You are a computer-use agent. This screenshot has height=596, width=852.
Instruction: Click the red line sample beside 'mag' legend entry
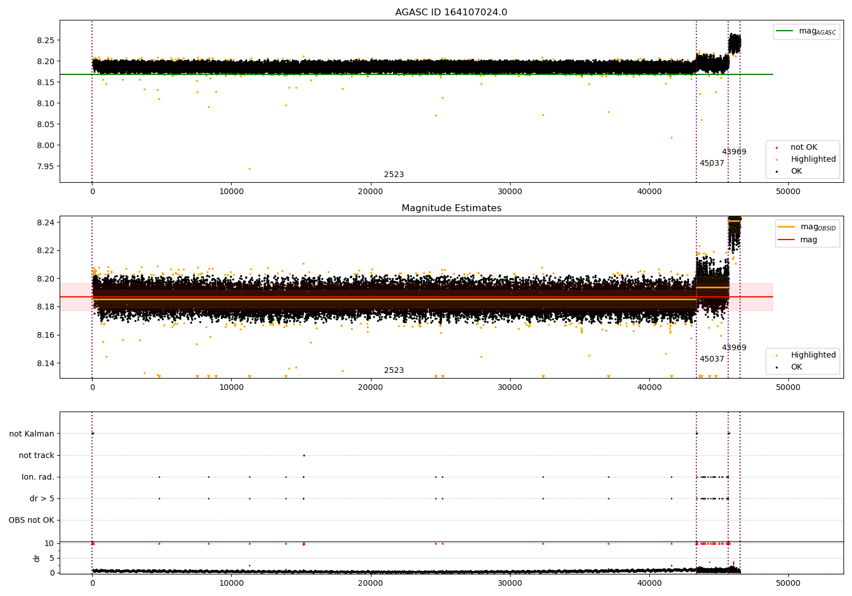pos(787,240)
